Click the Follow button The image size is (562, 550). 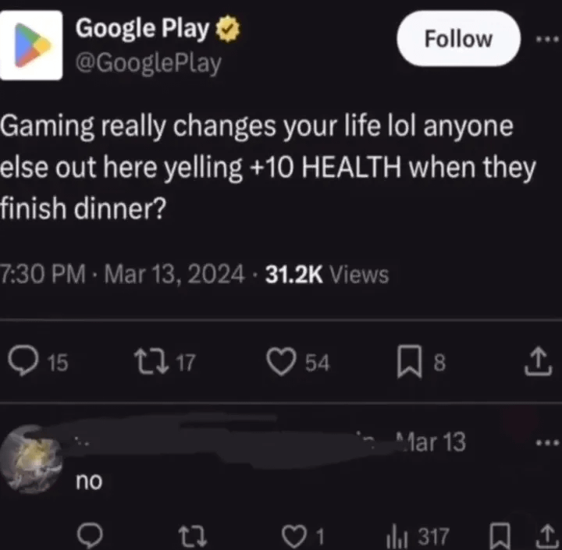(x=458, y=38)
